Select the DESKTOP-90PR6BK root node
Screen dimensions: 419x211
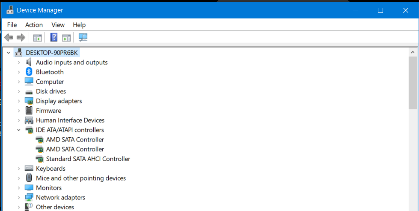pyautogui.click(x=52, y=52)
